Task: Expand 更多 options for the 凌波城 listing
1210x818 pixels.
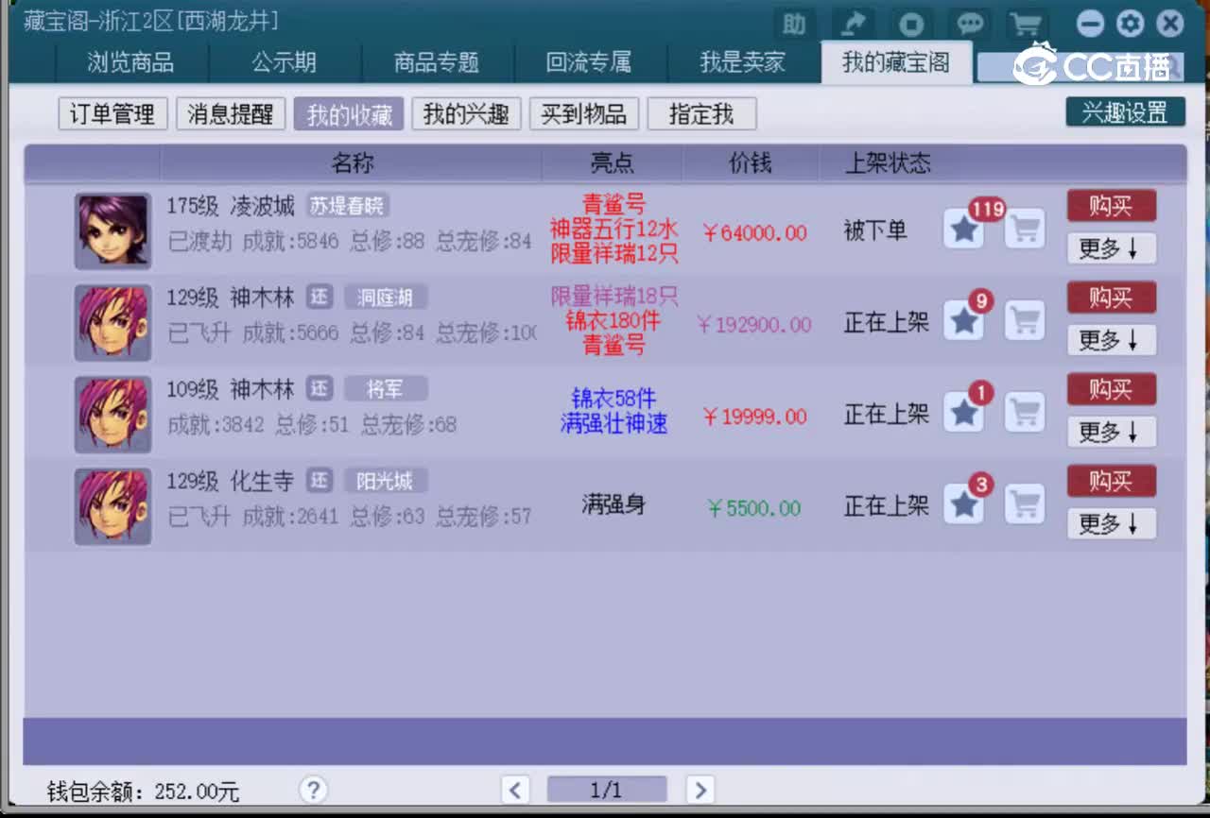Action: [1111, 248]
